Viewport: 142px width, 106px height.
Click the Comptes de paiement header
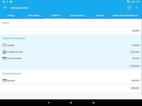[x=14, y=38]
